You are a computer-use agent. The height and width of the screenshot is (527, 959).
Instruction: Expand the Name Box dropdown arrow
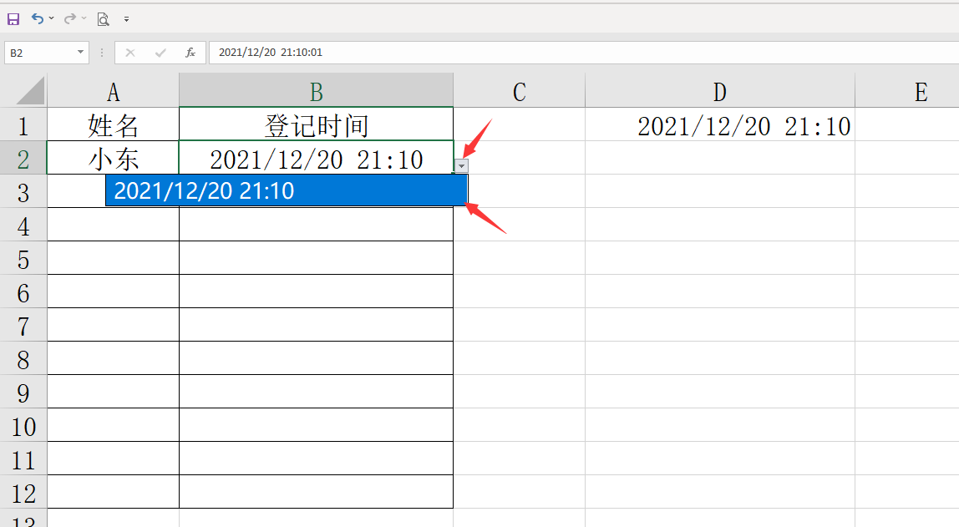click(x=80, y=53)
